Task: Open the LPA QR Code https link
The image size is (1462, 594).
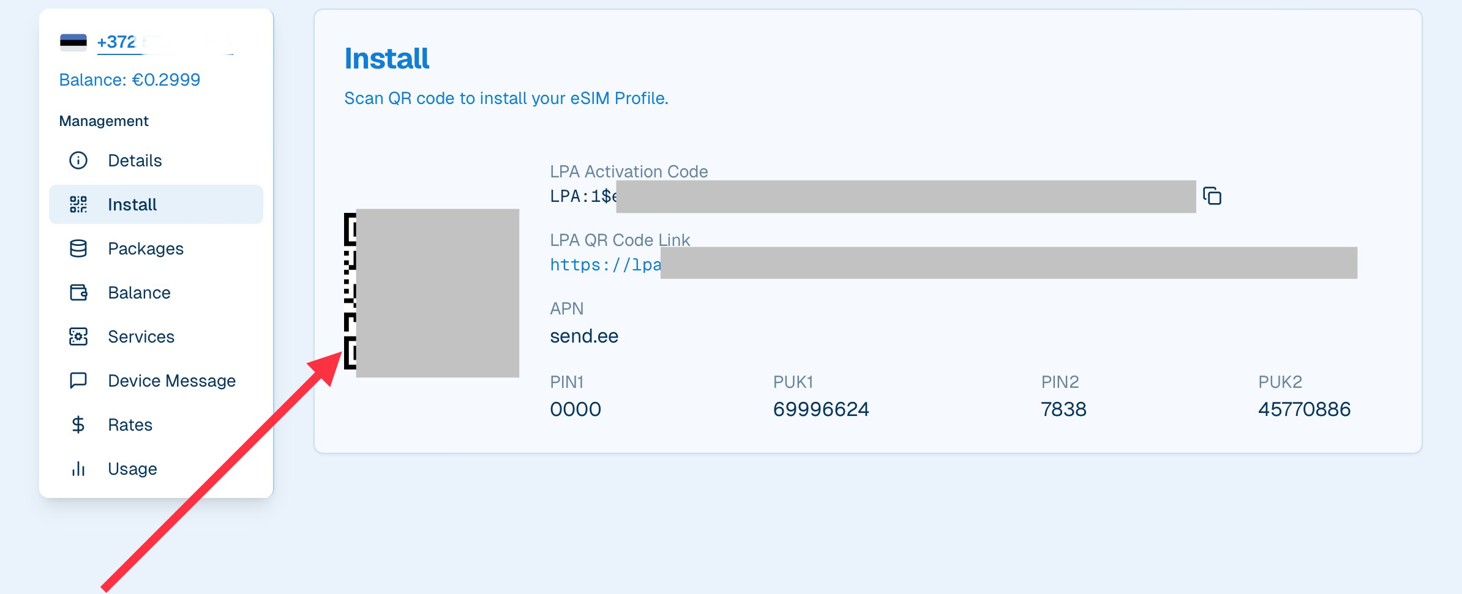Action: pyautogui.click(x=953, y=264)
